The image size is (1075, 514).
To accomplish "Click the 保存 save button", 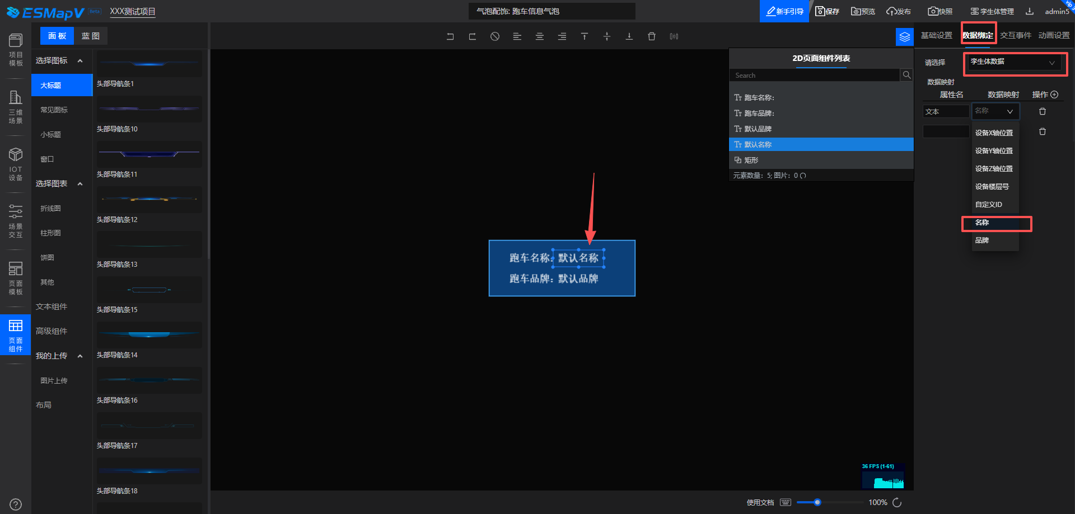I will pyautogui.click(x=827, y=11).
